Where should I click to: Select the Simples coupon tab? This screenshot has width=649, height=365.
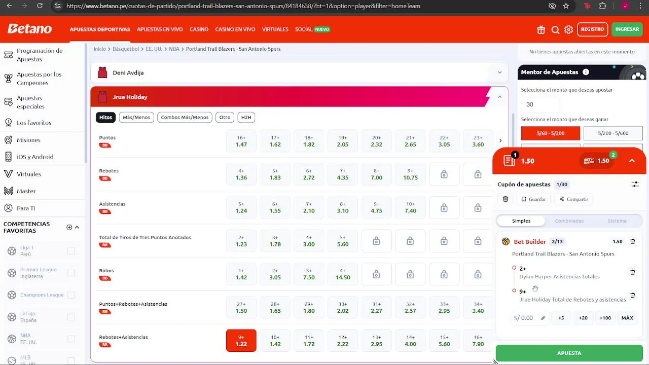pyautogui.click(x=521, y=221)
